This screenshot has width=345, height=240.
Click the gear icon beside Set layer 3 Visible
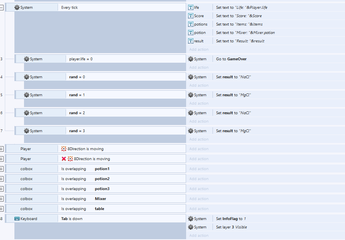(191, 227)
